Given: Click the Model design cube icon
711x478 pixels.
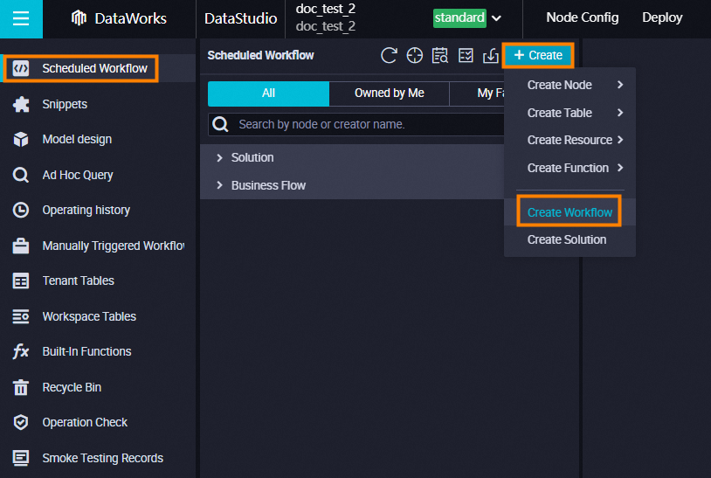Looking at the screenshot, I should click(x=21, y=139).
